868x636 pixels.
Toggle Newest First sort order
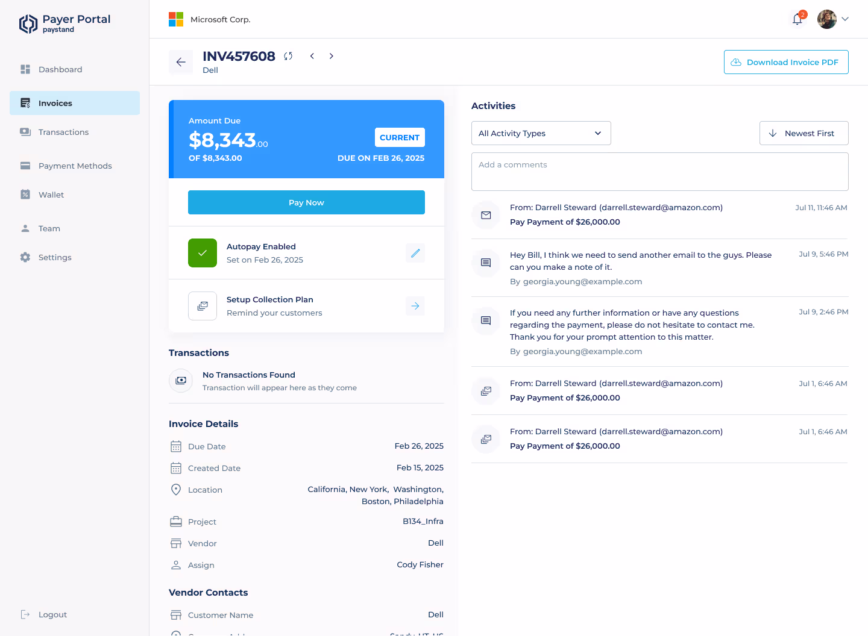tap(804, 133)
